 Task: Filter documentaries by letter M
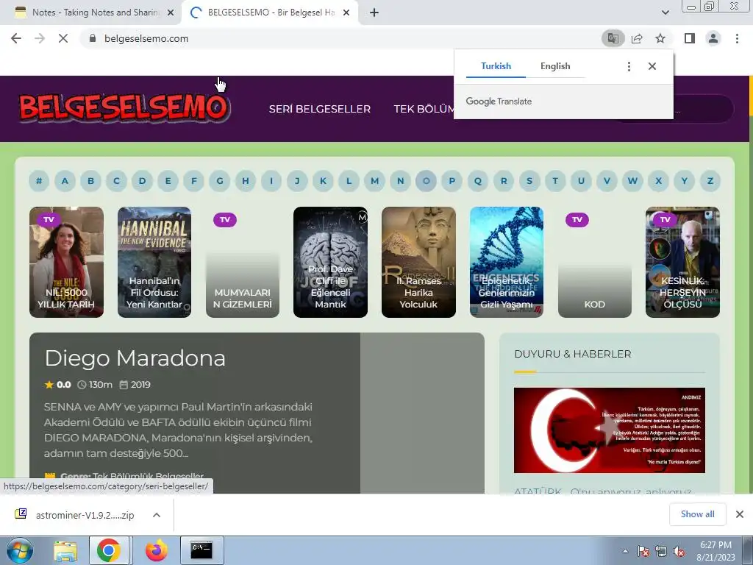(374, 181)
